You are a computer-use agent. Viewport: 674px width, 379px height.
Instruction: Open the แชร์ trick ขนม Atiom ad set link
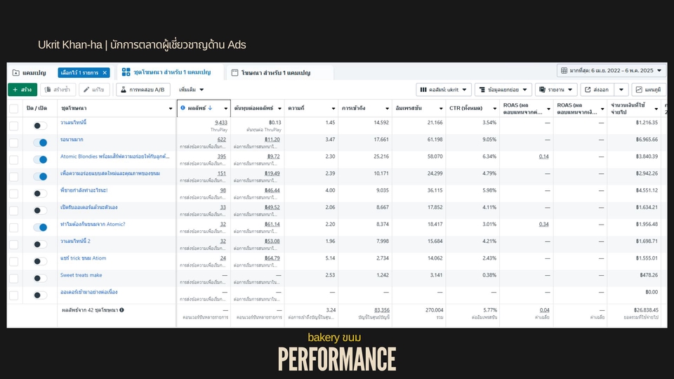[x=83, y=258]
